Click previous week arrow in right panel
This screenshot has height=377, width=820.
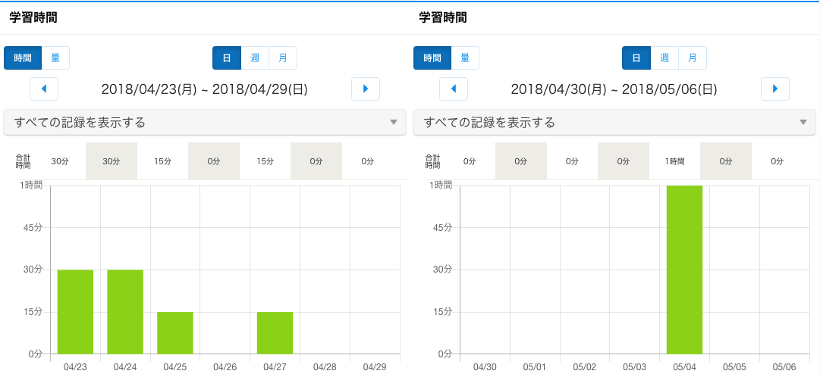click(454, 89)
